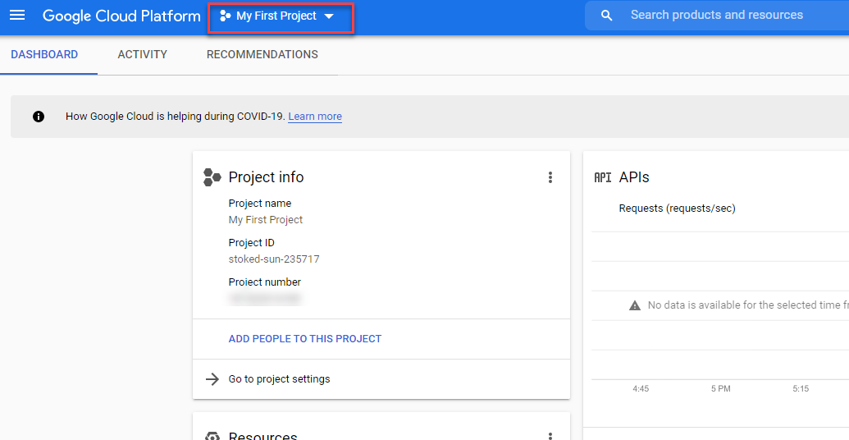Open the Learn more link

(x=315, y=117)
